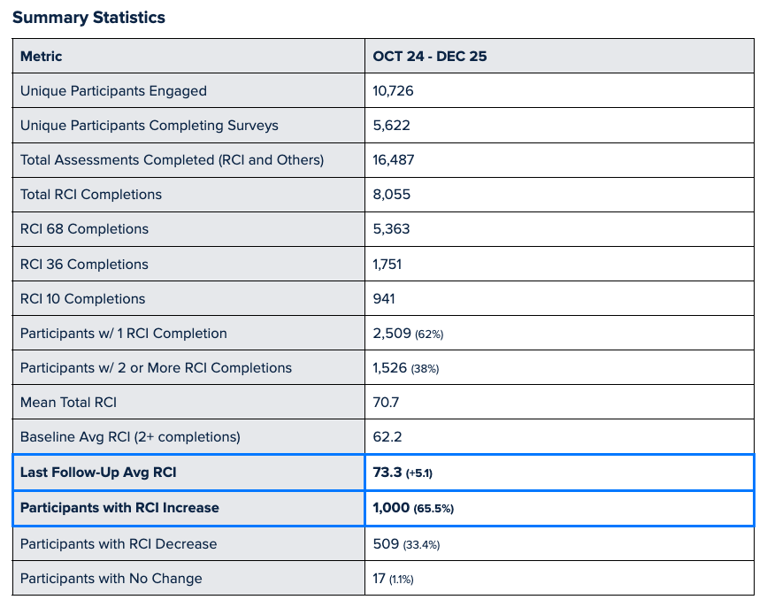This screenshot has width=767, height=615.
Task: Select the Baseline Avg RCI value 62.2
Action: click(x=387, y=437)
